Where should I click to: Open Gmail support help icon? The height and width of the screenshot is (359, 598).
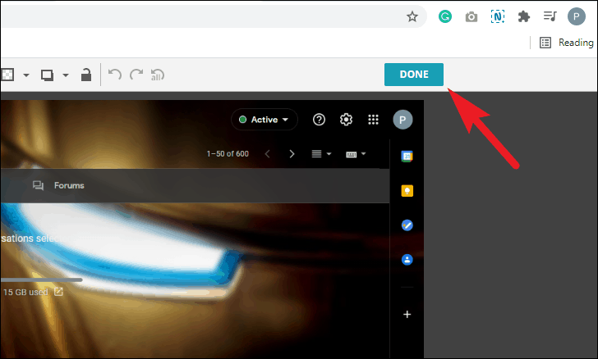319,120
